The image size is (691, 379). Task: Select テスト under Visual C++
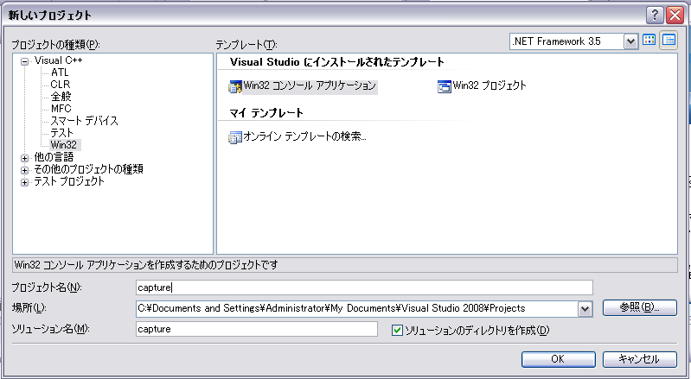[x=61, y=133]
